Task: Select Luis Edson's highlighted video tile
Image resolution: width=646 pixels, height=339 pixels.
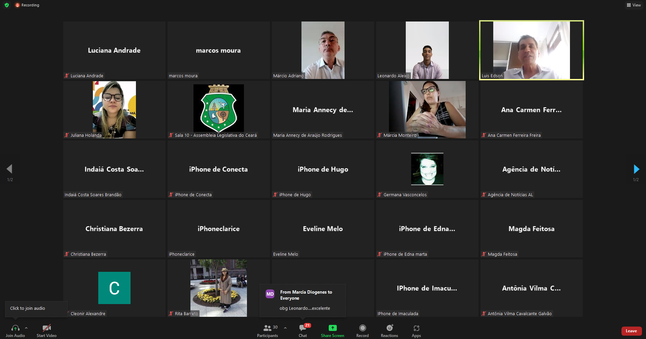Action: point(531,50)
